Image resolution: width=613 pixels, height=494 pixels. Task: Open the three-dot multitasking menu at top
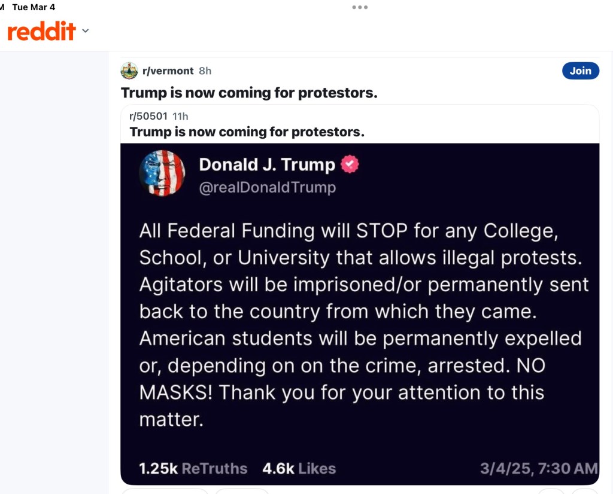360,7
